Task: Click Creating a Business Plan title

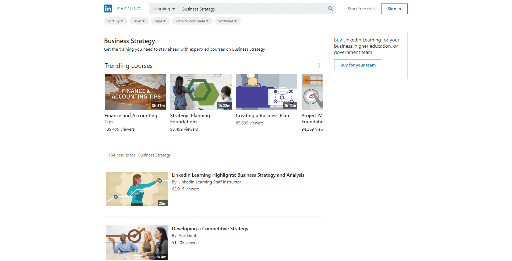Action: coord(262,116)
